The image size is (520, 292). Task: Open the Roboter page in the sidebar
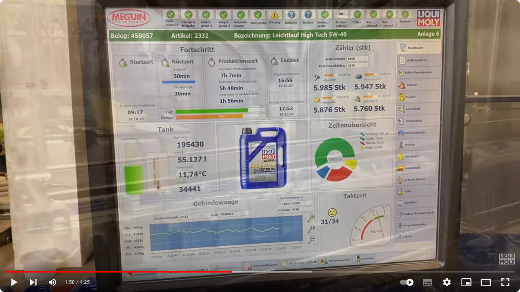(x=418, y=85)
